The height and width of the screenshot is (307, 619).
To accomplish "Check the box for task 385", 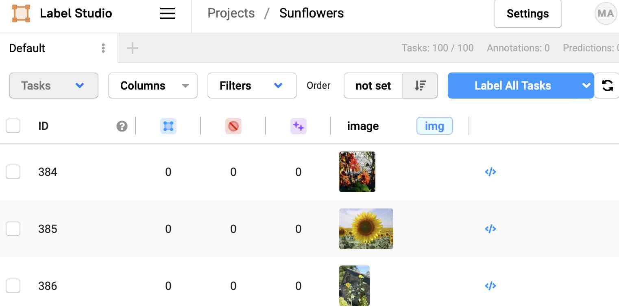I will tap(13, 229).
